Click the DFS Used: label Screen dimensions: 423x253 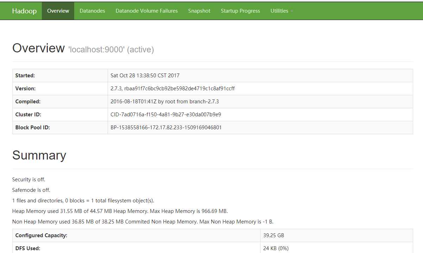28,248
